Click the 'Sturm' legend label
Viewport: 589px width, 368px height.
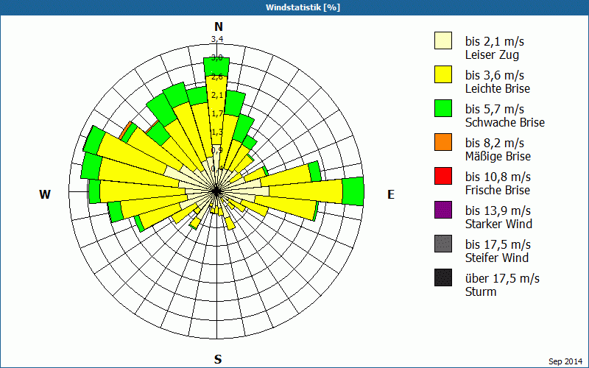[x=481, y=291]
